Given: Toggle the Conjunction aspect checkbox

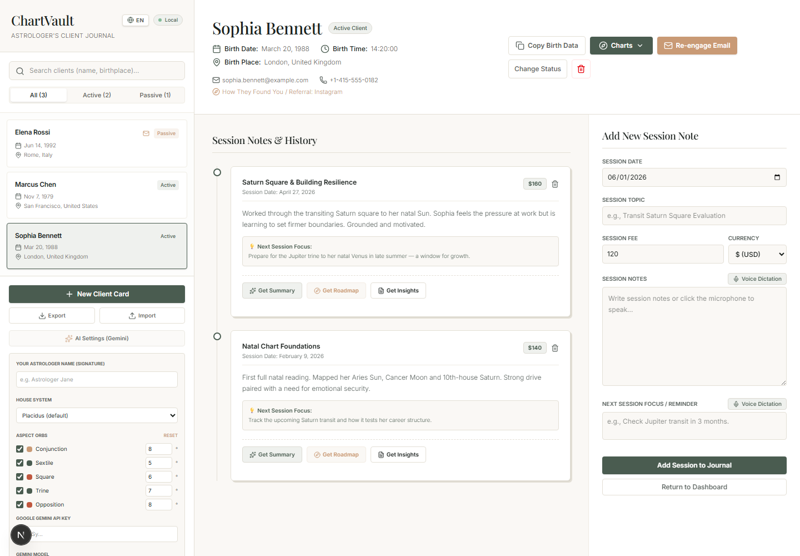Looking at the screenshot, I should (20, 449).
